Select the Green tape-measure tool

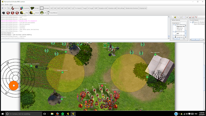[34, 13]
